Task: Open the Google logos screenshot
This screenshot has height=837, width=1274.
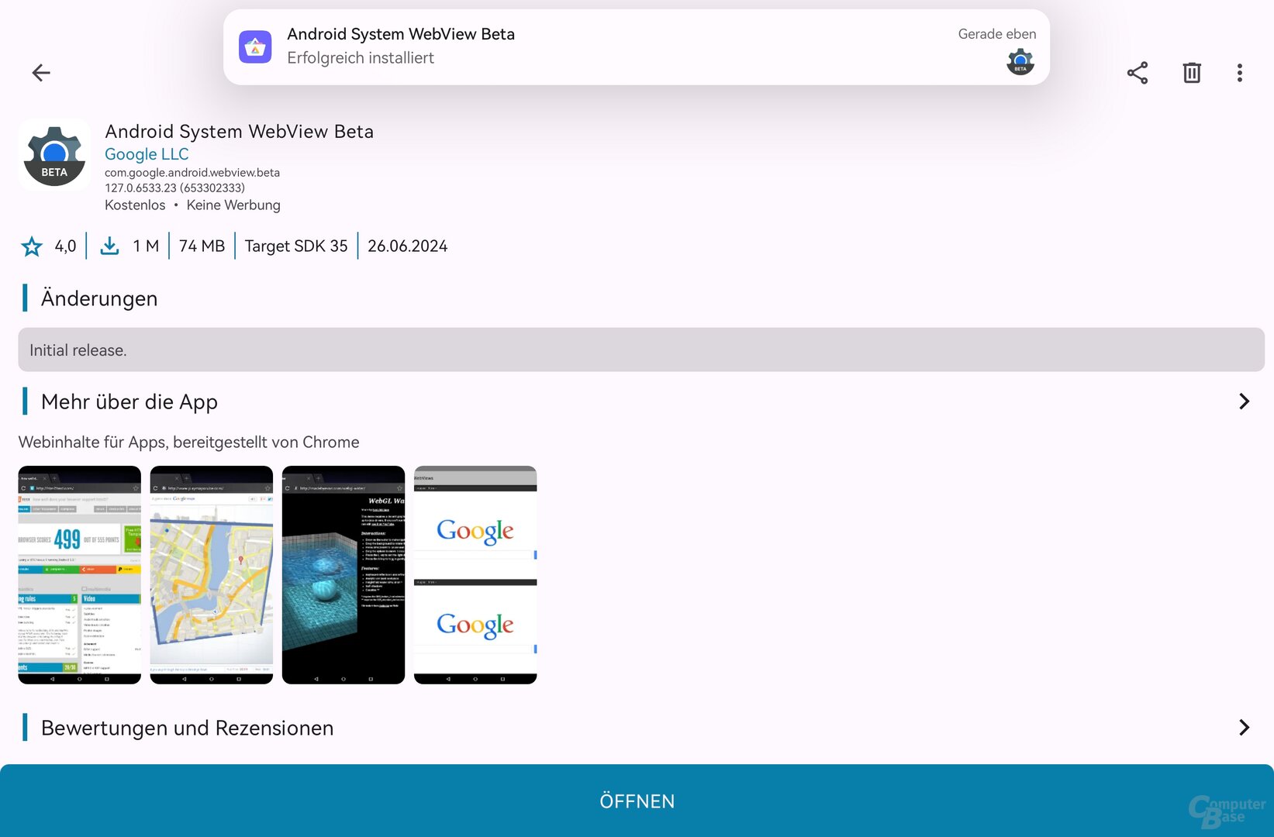Action: 475,575
